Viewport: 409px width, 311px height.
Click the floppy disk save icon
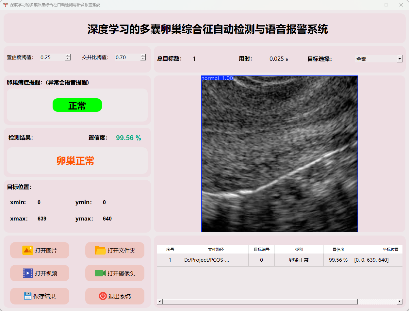coord(28,296)
